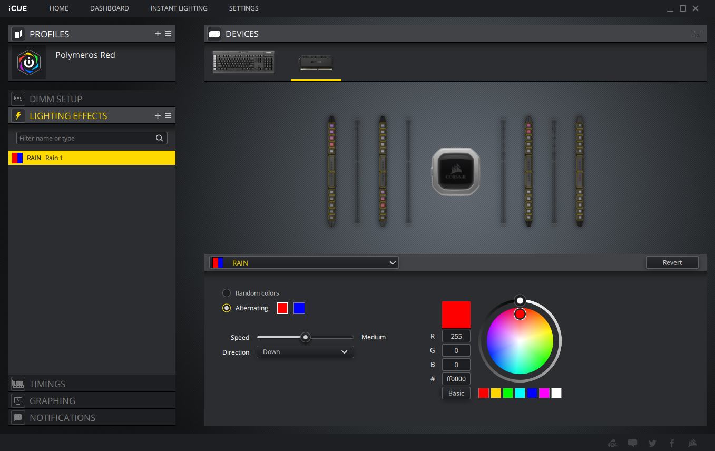Pick the green preset color swatch
This screenshot has width=715, height=451.
[508, 393]
